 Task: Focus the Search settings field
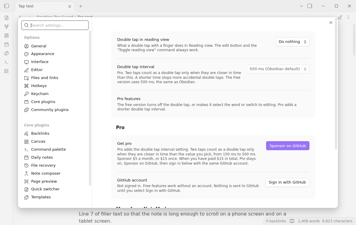[55, 25]
